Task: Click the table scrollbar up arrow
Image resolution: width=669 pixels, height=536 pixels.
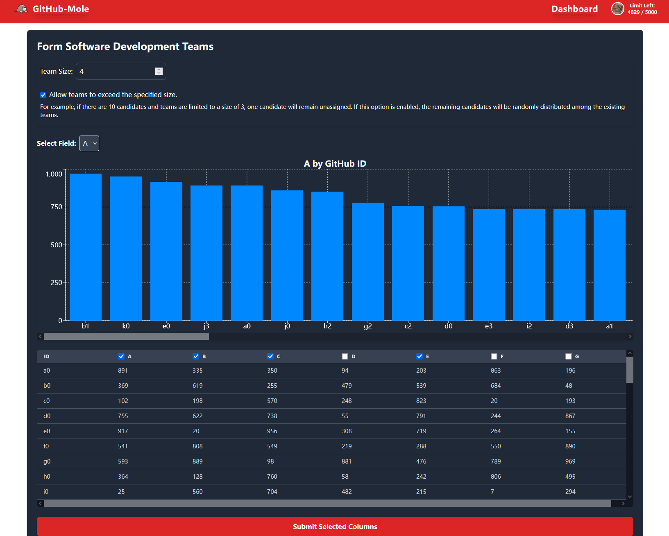Action: pos(629,353)
